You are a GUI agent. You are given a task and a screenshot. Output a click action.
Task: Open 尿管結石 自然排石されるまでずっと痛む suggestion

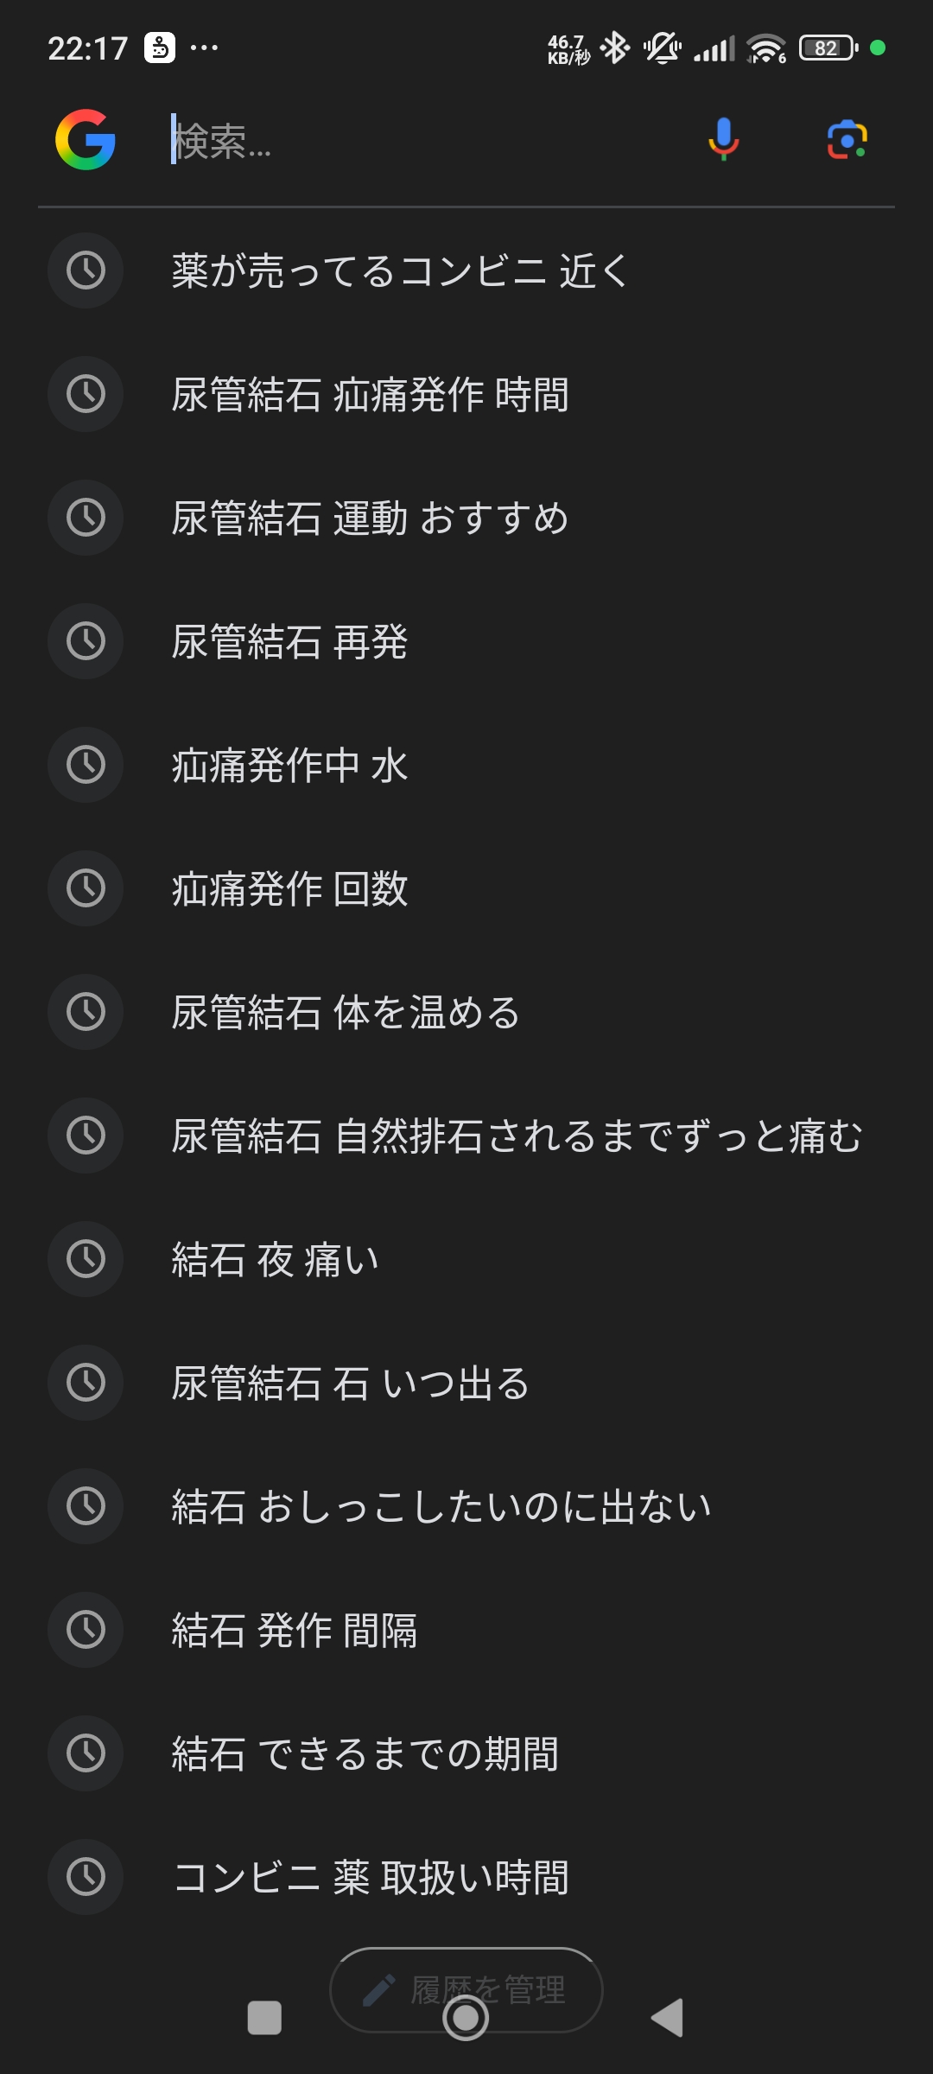tap(517, 1136)
